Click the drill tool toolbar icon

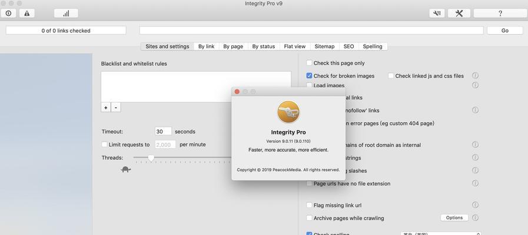click(x=437, y=13)
